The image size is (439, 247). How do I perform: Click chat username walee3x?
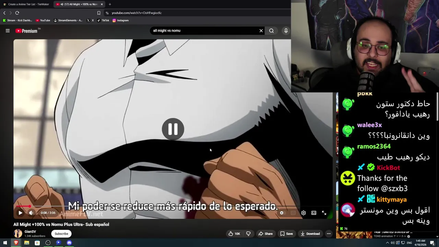pos(369,125)
